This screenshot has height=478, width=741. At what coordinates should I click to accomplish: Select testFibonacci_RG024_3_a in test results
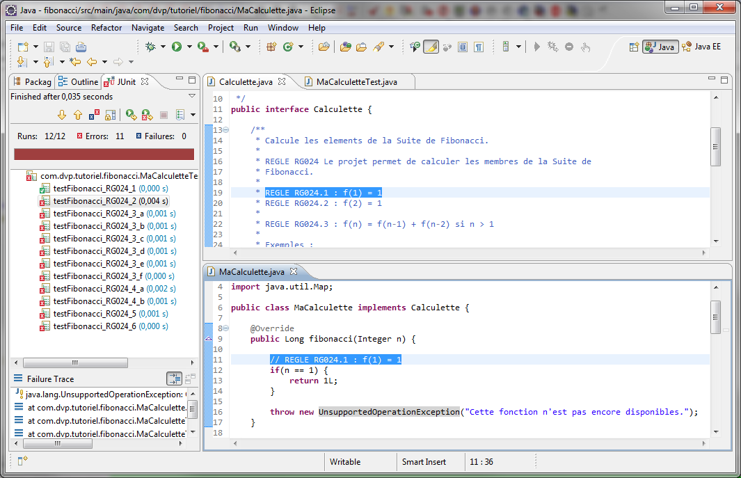pos(99,214)
